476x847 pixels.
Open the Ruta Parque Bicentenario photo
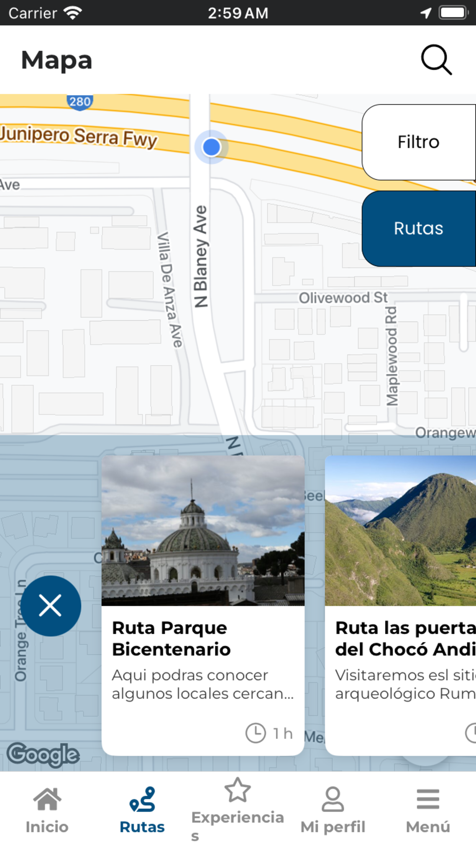pos(203,531)
